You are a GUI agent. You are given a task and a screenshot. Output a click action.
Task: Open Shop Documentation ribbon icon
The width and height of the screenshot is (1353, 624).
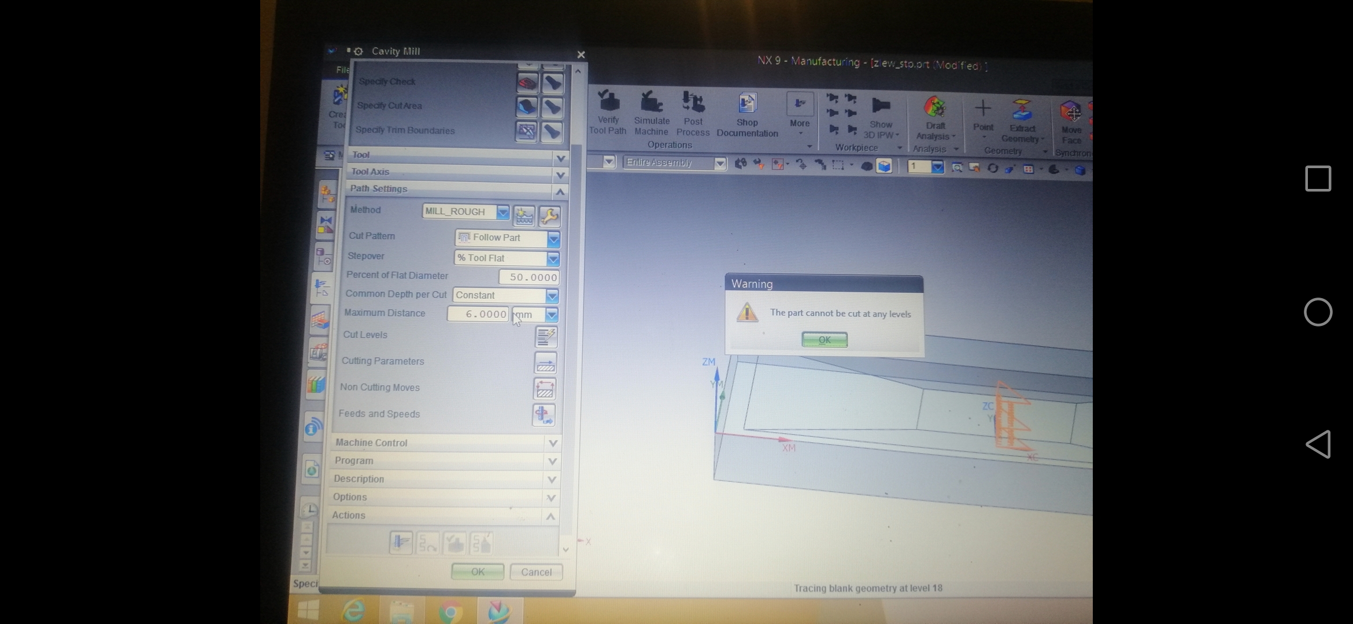point(747,114)
